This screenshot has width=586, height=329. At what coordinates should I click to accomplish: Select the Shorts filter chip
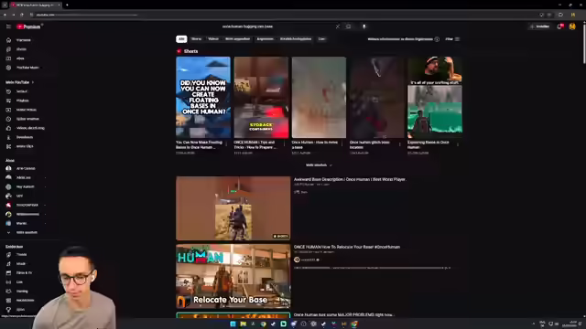click(x=196, y=38)
